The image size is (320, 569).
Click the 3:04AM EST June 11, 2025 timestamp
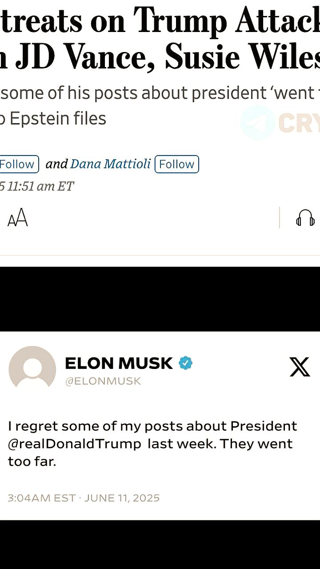click(x=84, y=498)
